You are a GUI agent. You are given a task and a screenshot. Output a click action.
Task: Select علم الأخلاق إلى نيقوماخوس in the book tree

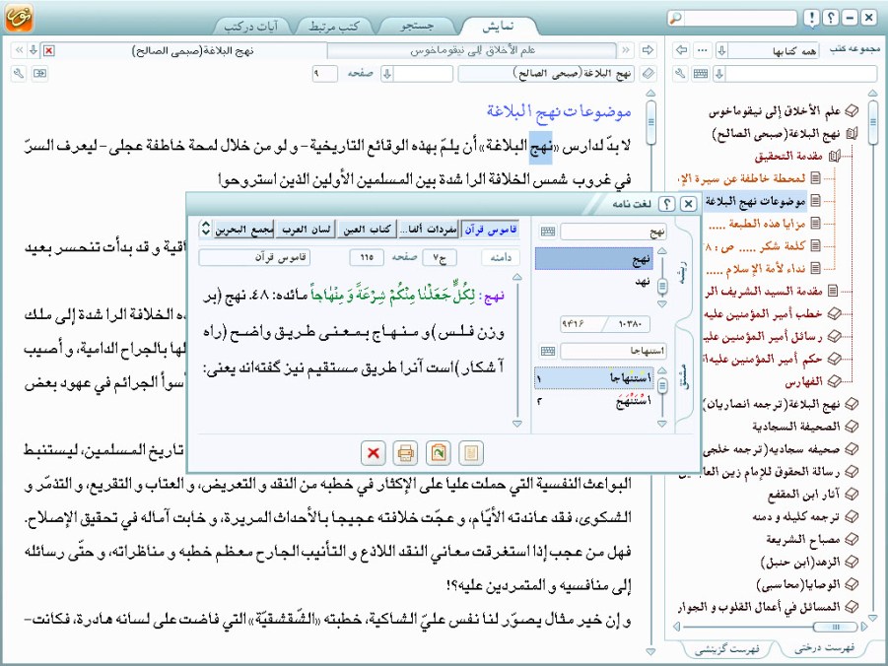[x=775, y=111]
